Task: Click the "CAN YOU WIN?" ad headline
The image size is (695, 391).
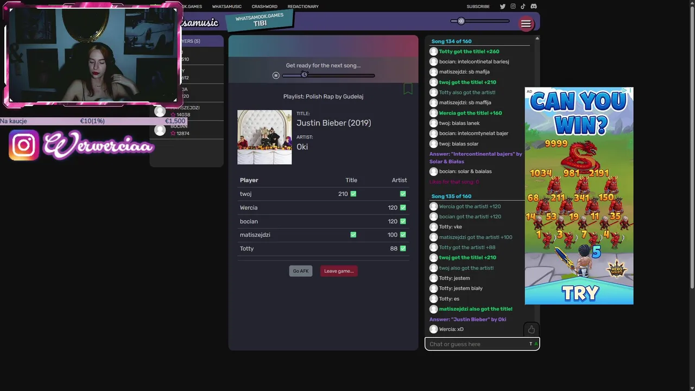Action: coord(578,113)
